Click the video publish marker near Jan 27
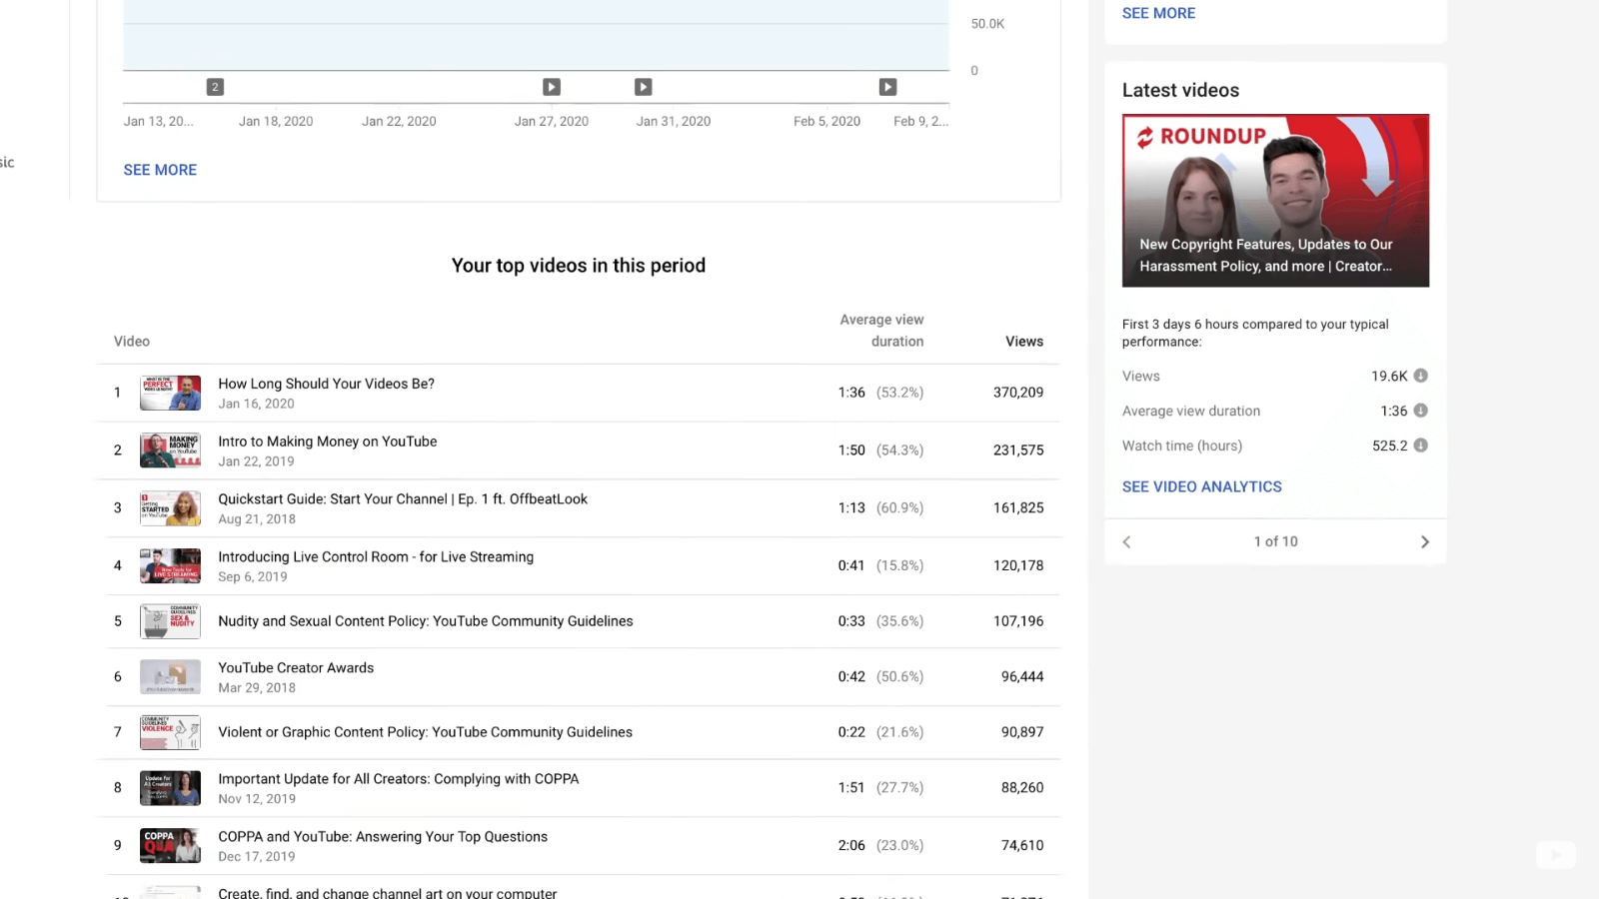This screenshot has width=1599, height=899. (x=552, y=87)
